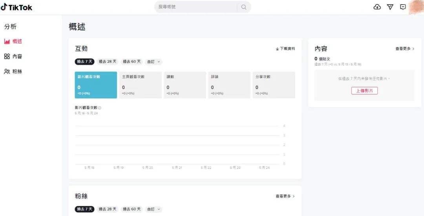The image size is (424, 216).
Task: Click the 上傳影片 button
Action: point(364,91)
